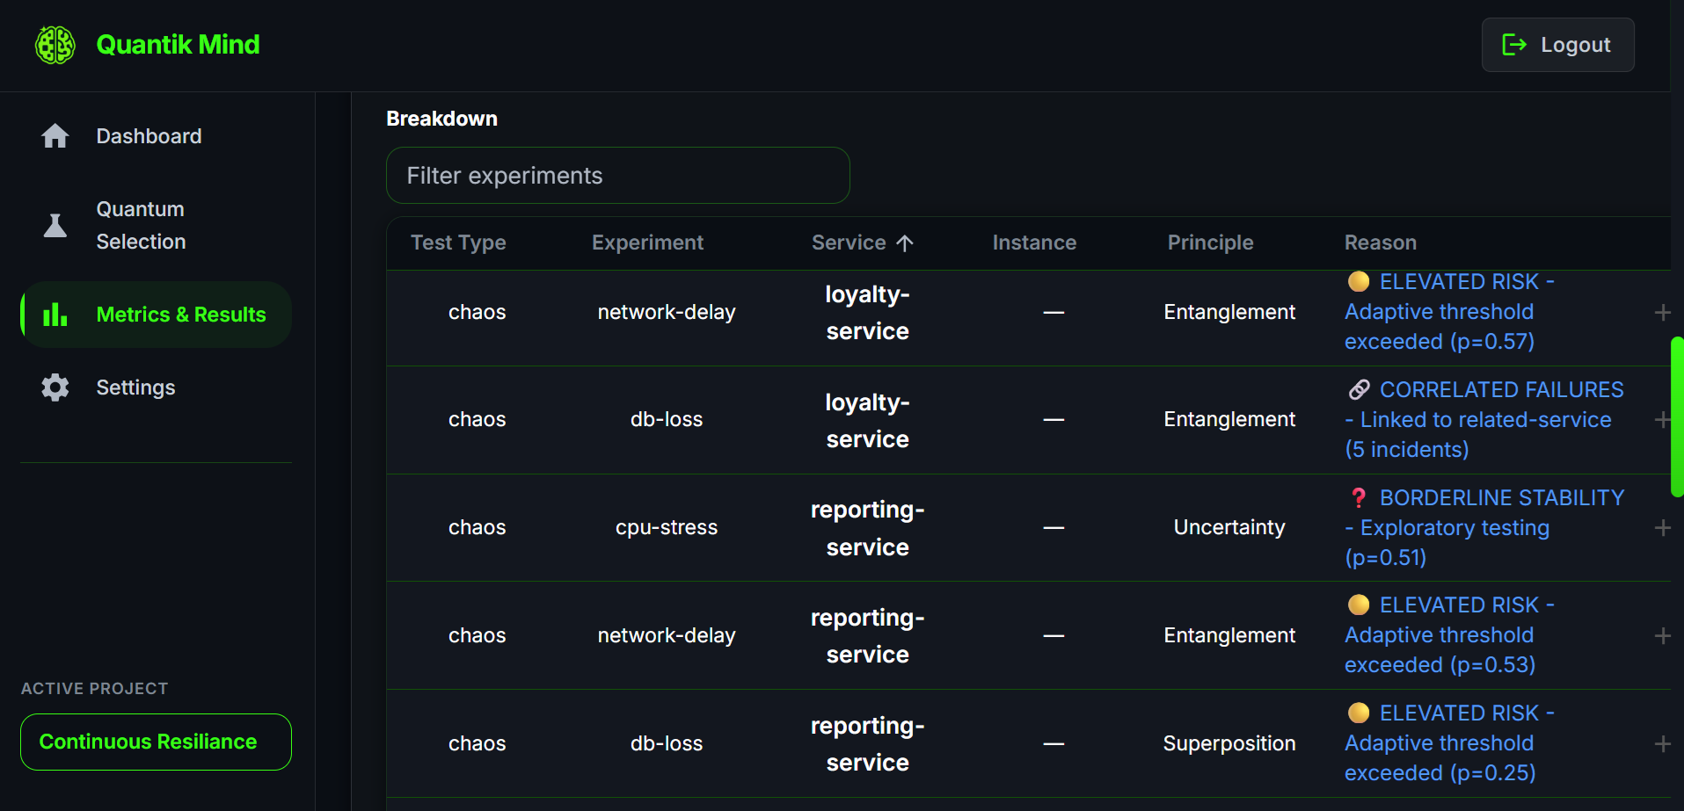Viewport: 1684px width, 811px height.
Task: Click the flask icon for Quantum Selection
Action: coord(55,225)
